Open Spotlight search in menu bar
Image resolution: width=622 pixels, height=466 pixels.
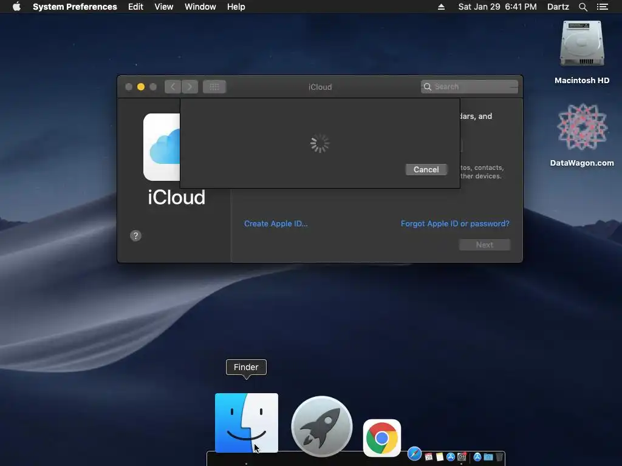point(583,7)
